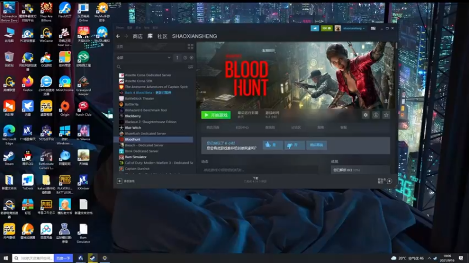Expand the account name dropdown
469x263 pixels.
click(354, 28)
